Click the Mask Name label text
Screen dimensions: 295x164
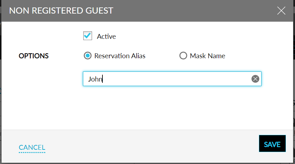pos(208,56)
